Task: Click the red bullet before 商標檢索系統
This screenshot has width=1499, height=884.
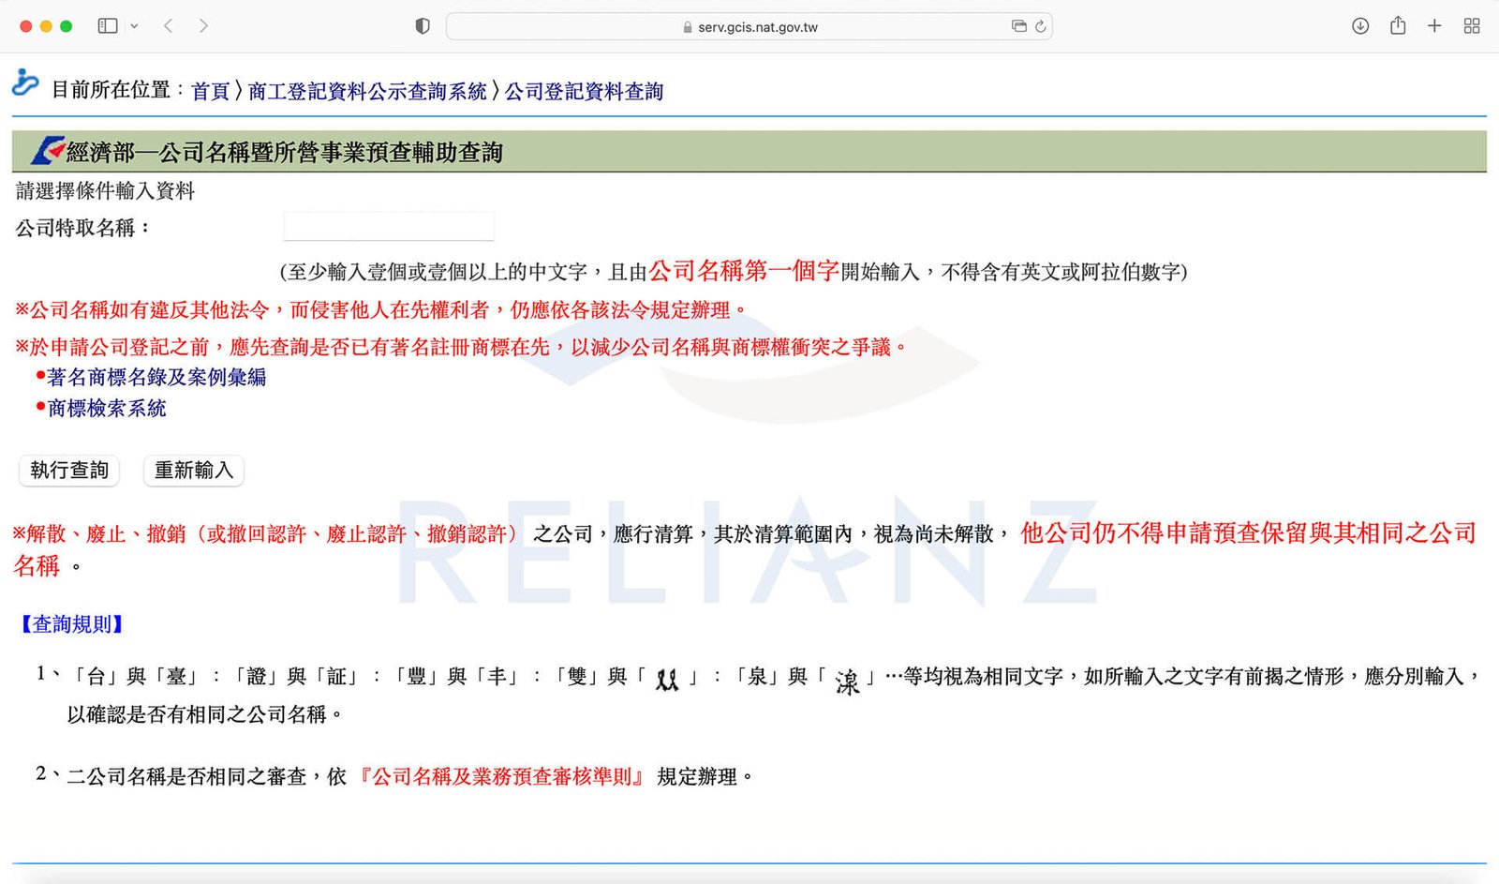Action: (40, 408)
